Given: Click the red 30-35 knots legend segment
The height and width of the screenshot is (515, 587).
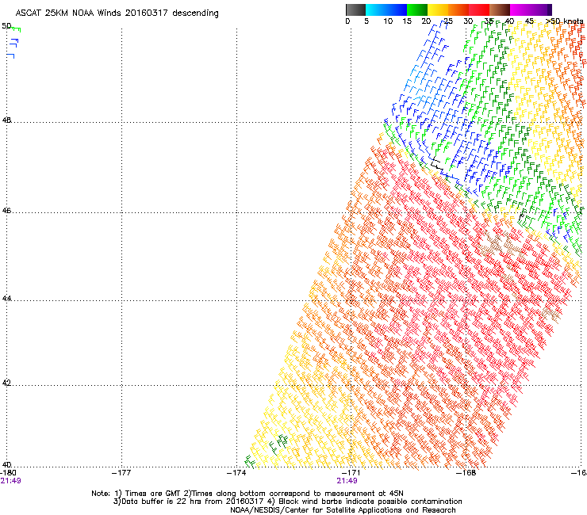Looking at the screenshot, I should 479,10.
